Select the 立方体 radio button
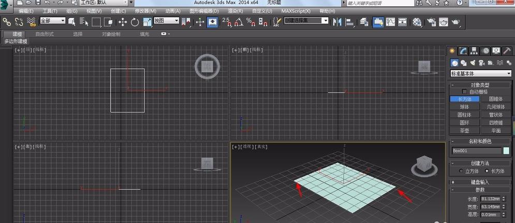This screenshot has height=223, width=515. click(461, 171)
